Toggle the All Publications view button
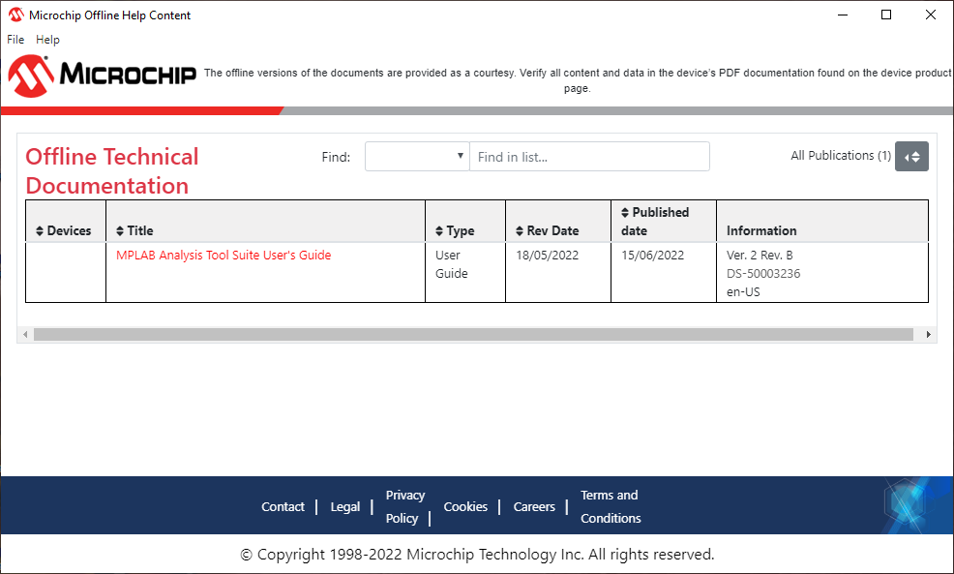This screenshot has height=574, width=954. pos(911,157)
